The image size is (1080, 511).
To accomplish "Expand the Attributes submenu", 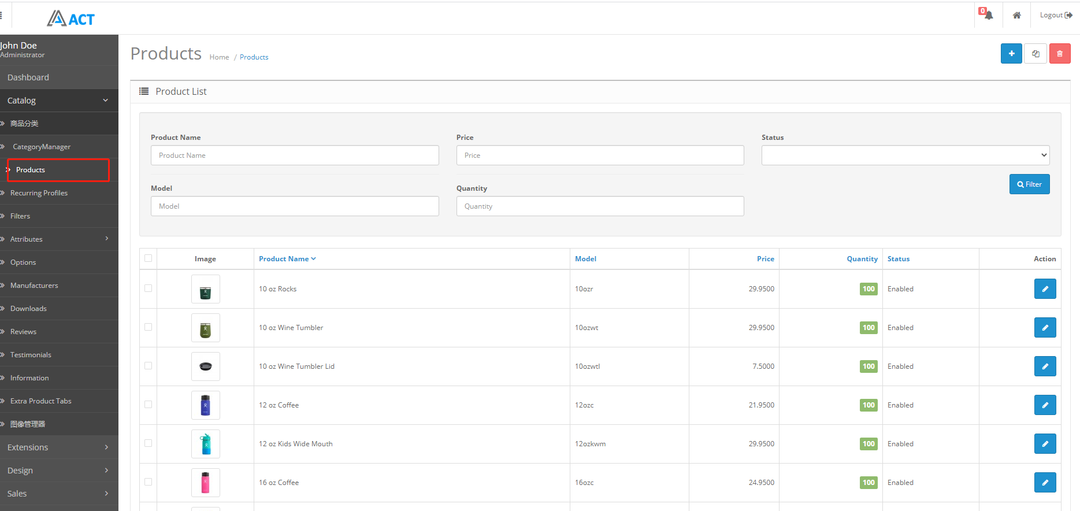I will pyautogui.click(x=59, y=239).
